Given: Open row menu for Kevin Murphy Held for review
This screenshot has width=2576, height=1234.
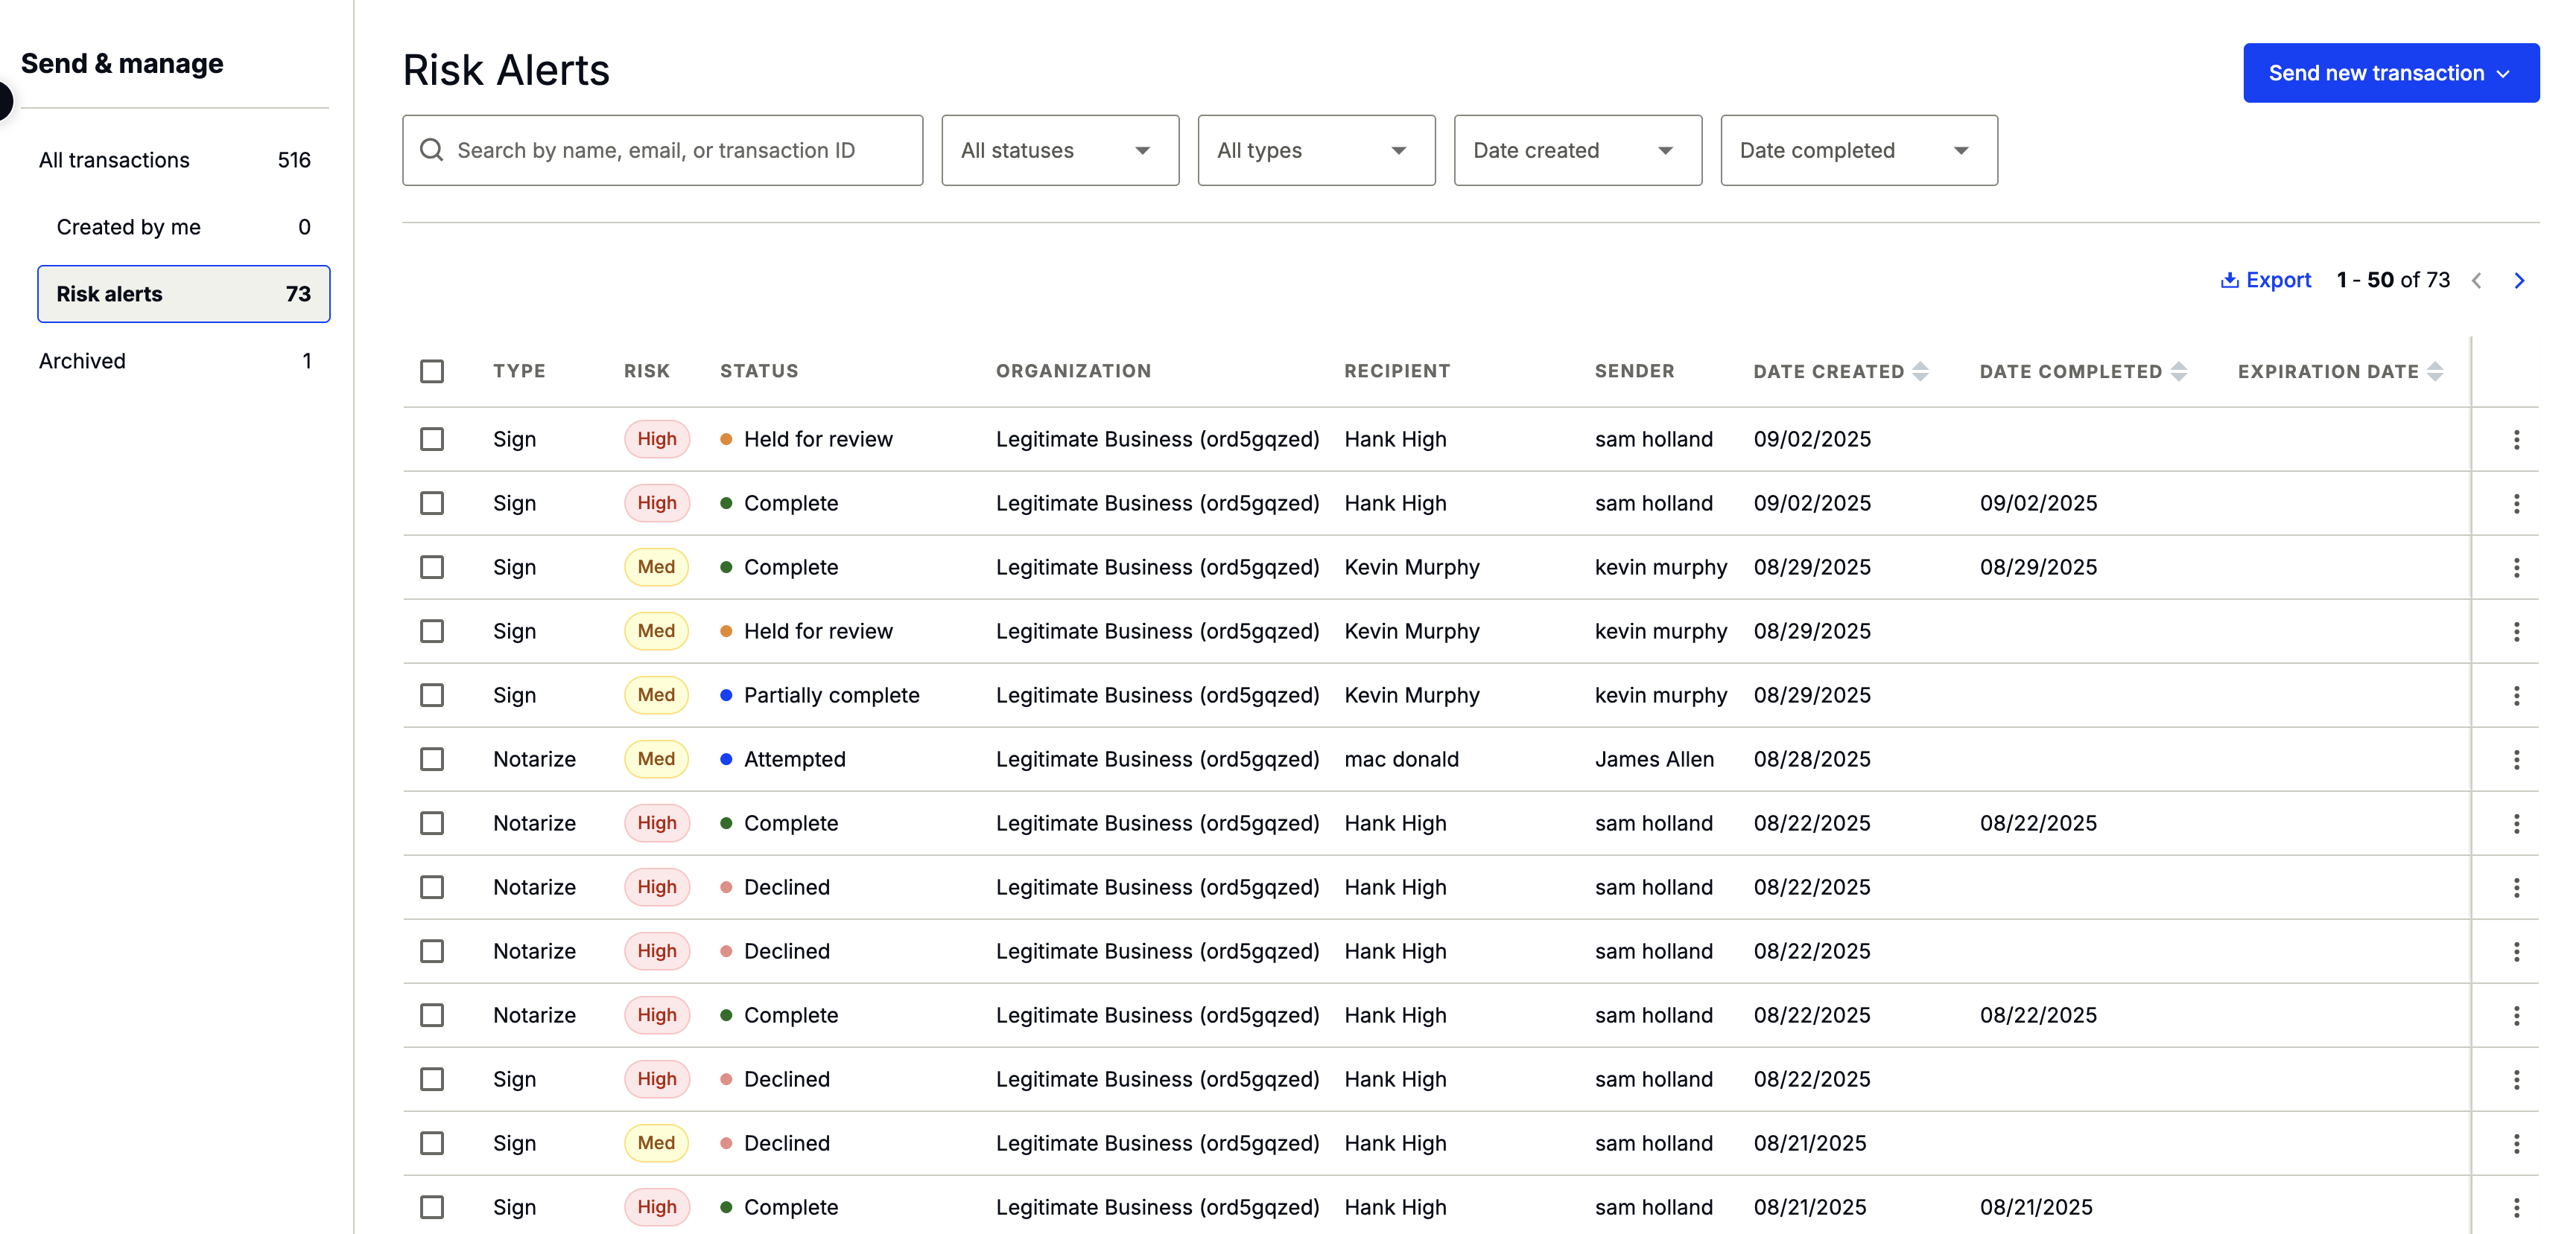Looking at the screenshot, I should pyautogui.click(x=2516, y=631).
